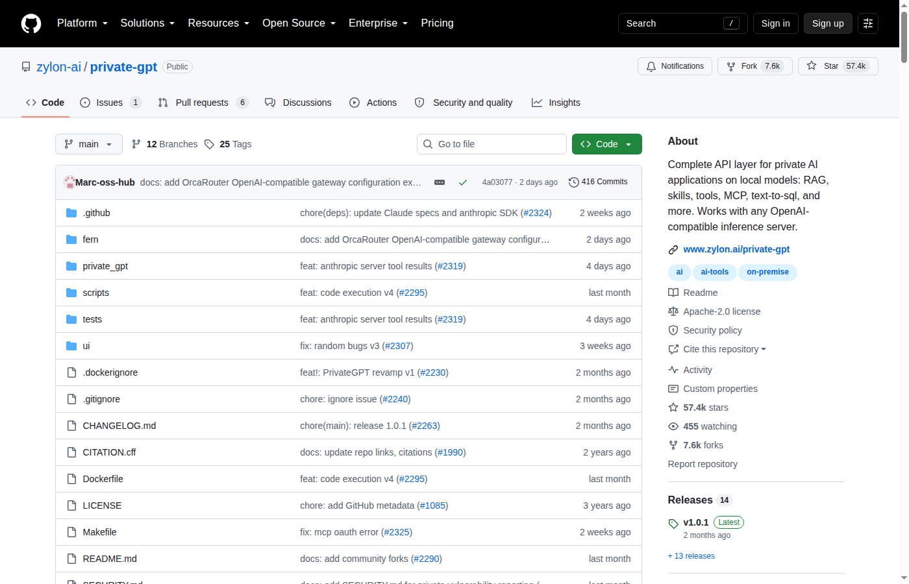Click the Sign in button

click(x=775, y=23)
